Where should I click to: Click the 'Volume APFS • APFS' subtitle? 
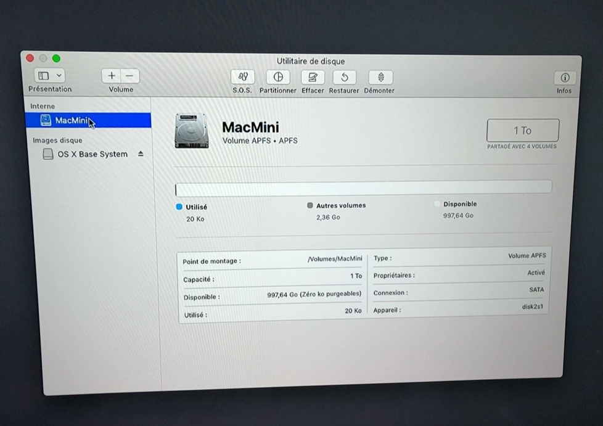[260, 141]
